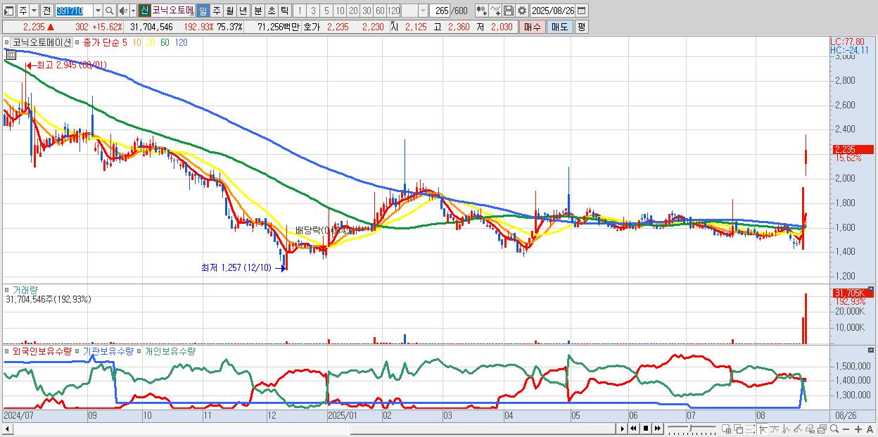
Task: Click the eraser with bars icon
Action: pyautogui.click(x=810, y=429)
